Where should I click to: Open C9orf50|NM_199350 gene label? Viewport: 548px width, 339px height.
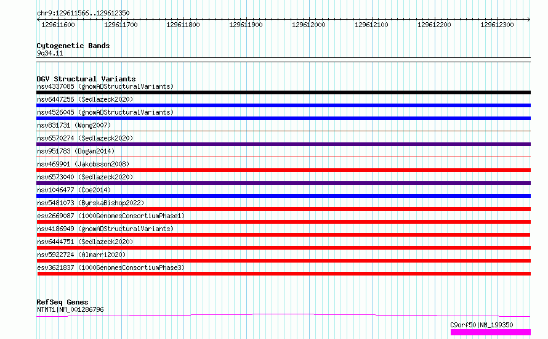coord(482,325)
